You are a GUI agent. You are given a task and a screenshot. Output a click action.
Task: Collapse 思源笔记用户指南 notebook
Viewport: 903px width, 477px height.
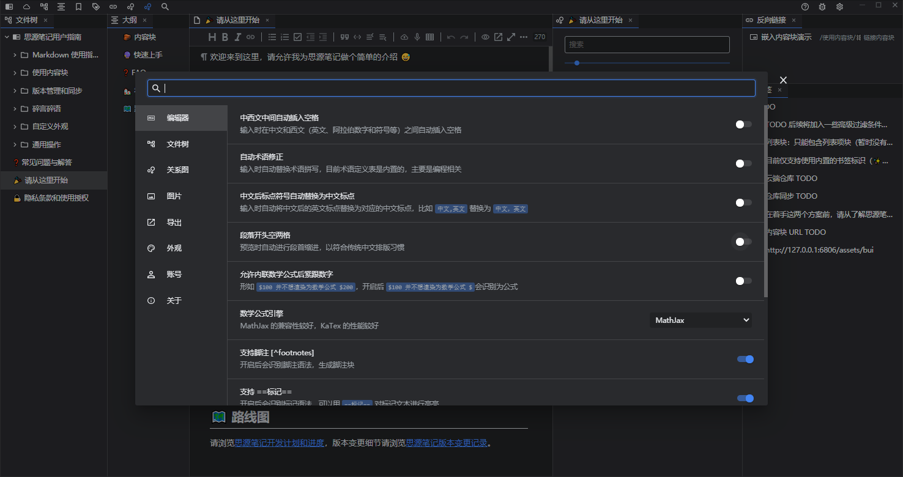7,37
